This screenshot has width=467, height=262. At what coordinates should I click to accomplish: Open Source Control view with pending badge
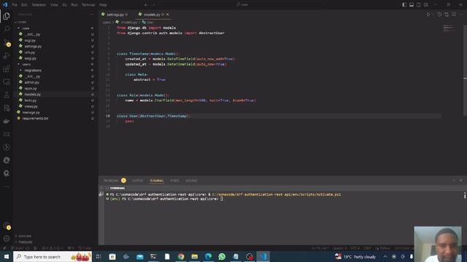click(7, 42)
